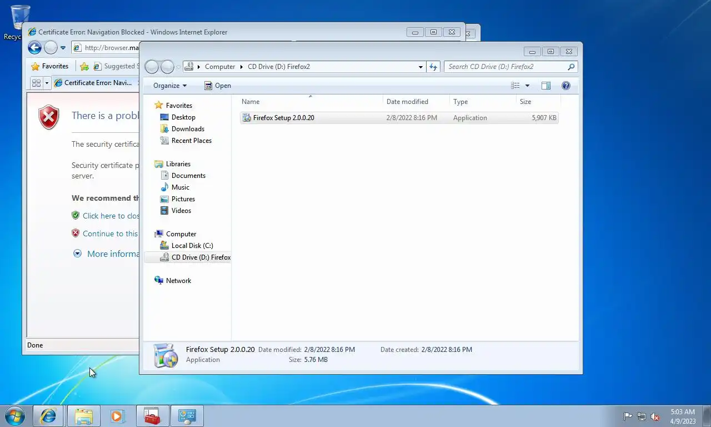
Task: Click the muted volume tray icon
Action: (x=655, y=416)
